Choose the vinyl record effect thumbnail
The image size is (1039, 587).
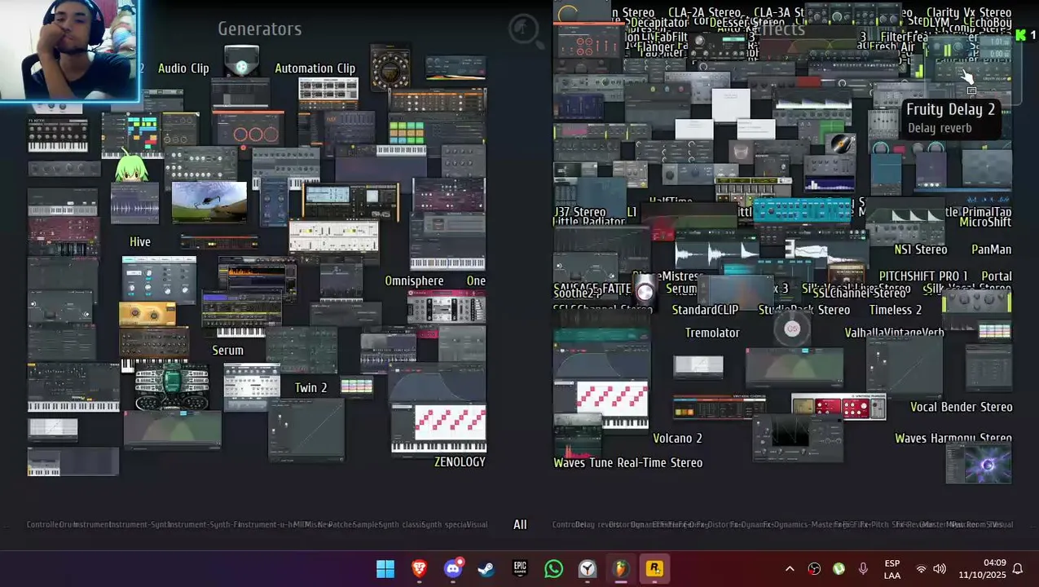pos(840,144)
